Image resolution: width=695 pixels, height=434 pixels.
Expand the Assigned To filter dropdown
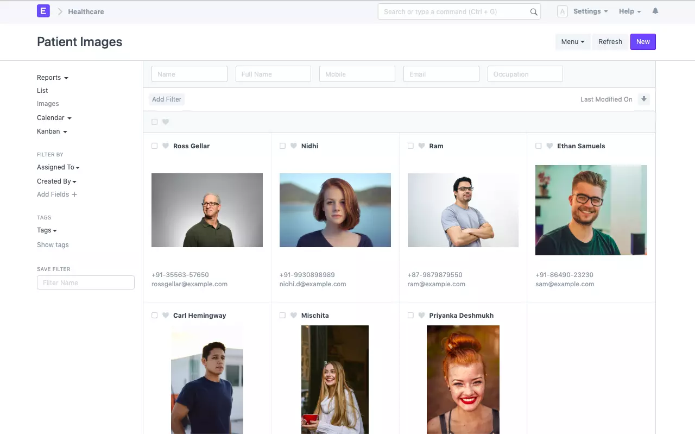(x=58, y=167)
